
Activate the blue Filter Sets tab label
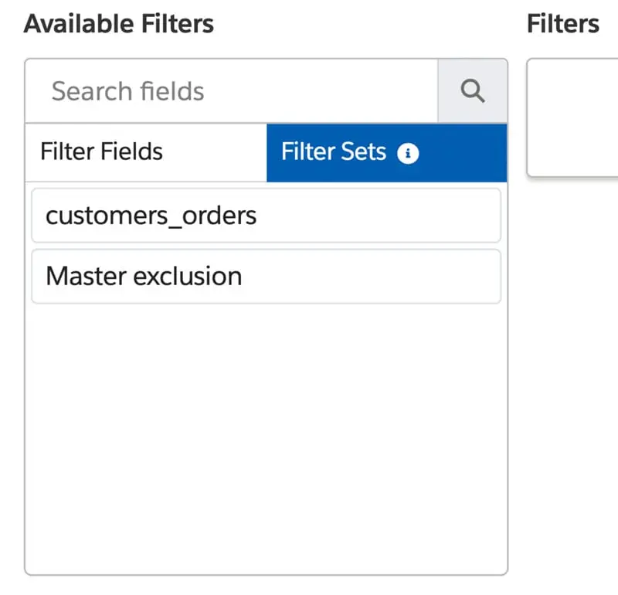334,151
